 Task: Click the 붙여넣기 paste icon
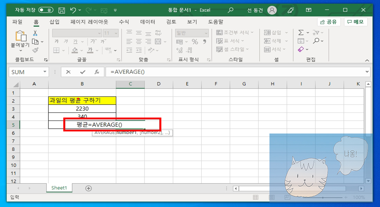point(21,36)
